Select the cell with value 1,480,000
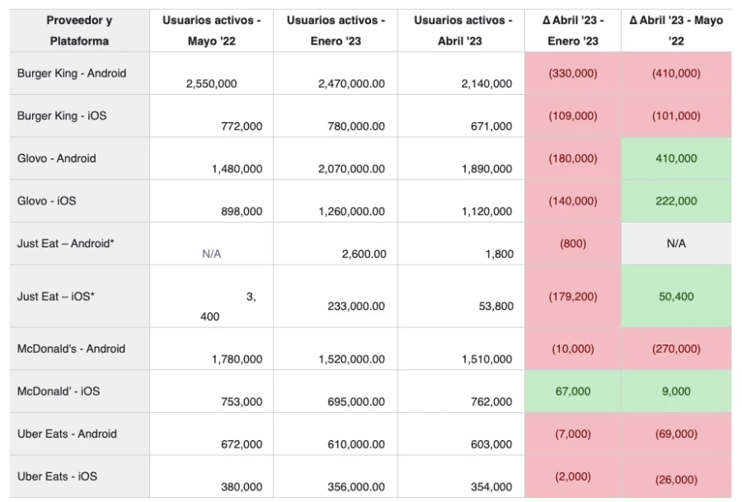 coord(212,158)
